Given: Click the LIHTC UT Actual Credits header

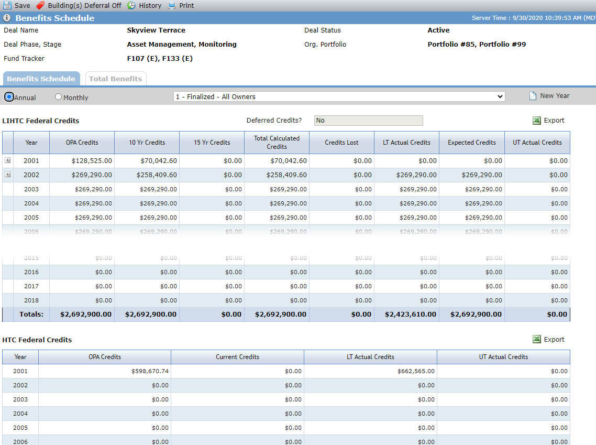Looking at the screenshot, I should pyautogui.click(x=537, y=143).
